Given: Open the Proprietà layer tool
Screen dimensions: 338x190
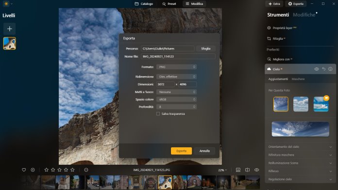Looking at the screenshot, I should point(282,28).
